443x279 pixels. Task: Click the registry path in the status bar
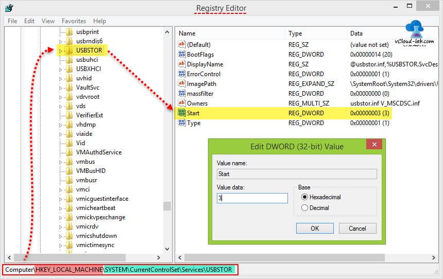pos(118,270)
